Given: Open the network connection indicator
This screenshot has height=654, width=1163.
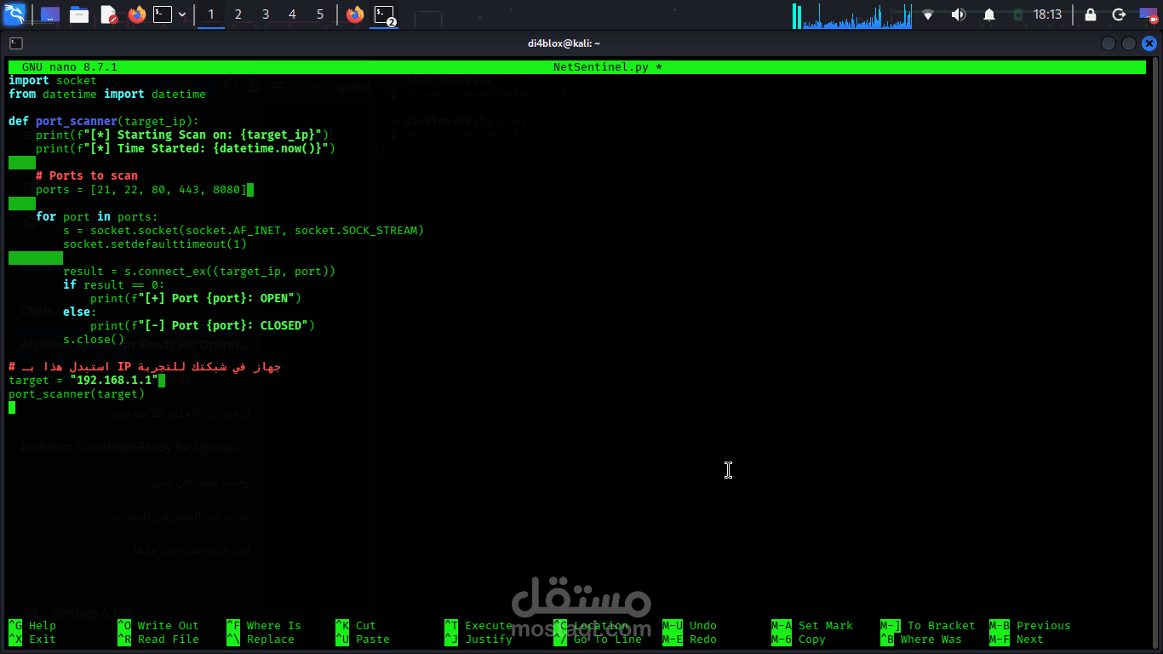Looking at the screenshot, I should (x=928, y=14).
